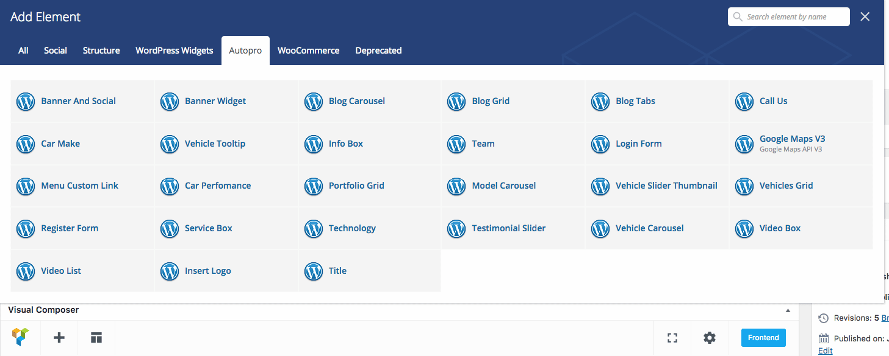Select the Car Make element
Screen dimensions: 889x356
tap(82, 144)
